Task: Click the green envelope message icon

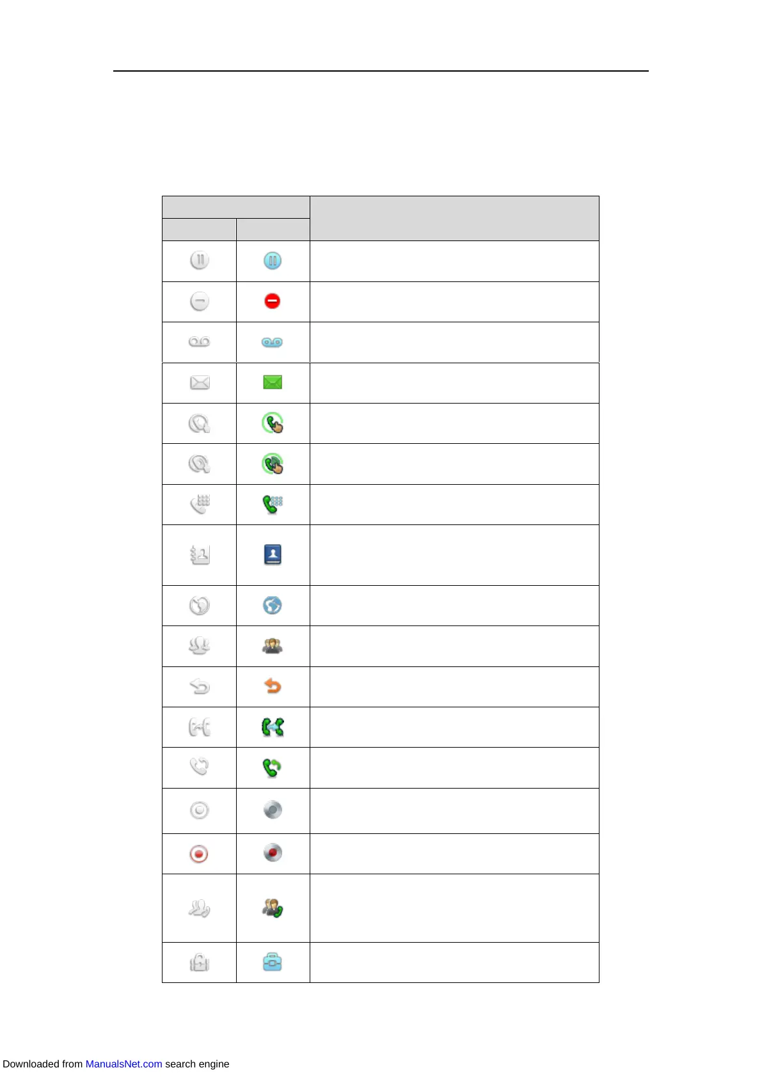Action: [273, 382]
